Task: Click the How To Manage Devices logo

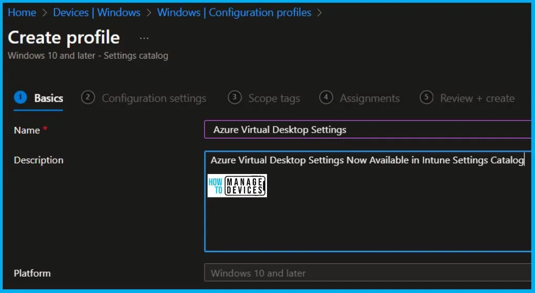Action: point(237,186)
